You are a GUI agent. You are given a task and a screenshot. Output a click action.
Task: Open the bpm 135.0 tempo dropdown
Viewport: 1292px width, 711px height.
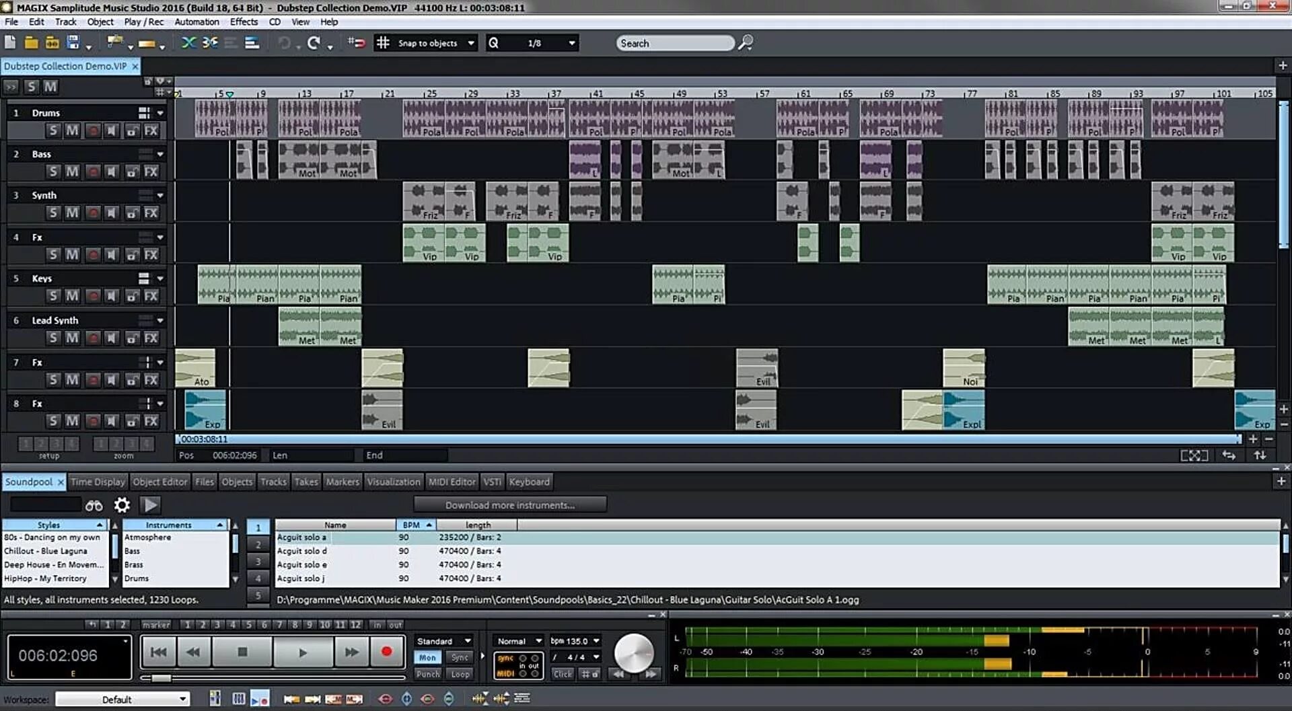(575, 641)
